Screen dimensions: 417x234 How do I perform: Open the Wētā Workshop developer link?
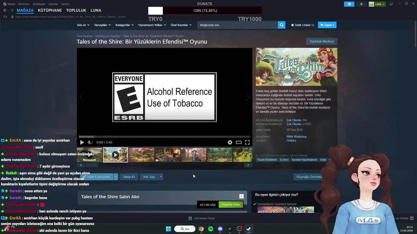(296, 136)
